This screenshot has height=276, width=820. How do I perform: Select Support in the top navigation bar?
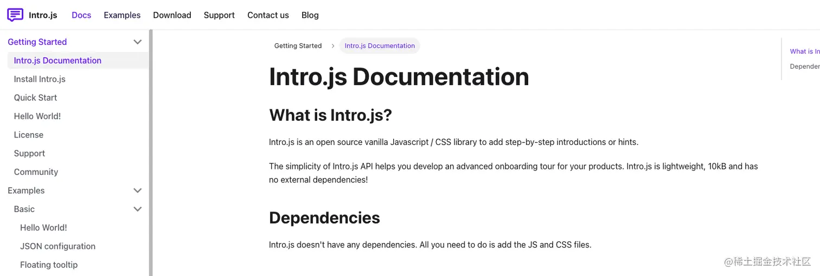[219, 15]
